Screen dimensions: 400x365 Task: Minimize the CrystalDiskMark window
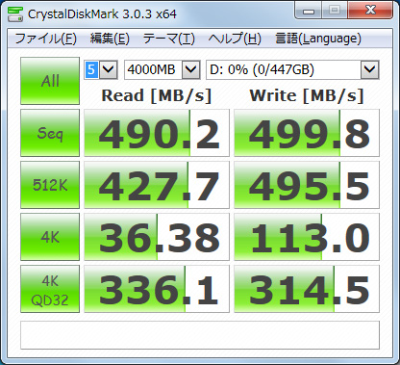click(x=308, y=11)
